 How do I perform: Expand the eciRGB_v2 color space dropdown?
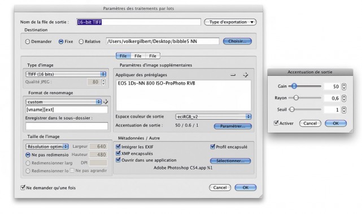[213, 116]
